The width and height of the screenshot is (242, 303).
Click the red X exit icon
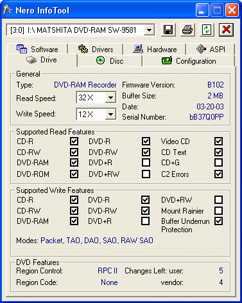click(x=226, y=30)
